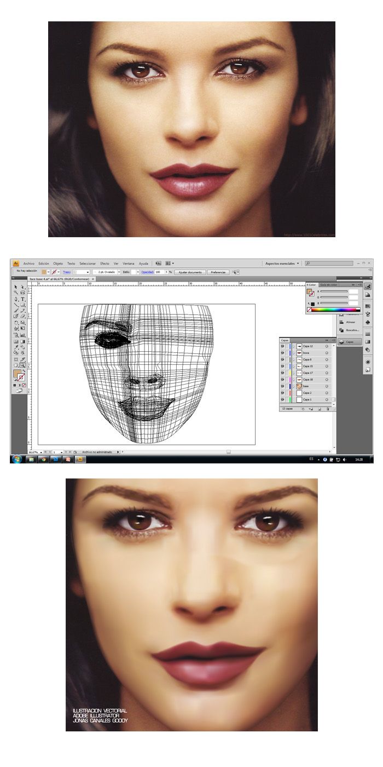Image resolution: width=383 pixels, height=767 pixels.
Task: Select the Pen tool
Action: click(15, 299)
